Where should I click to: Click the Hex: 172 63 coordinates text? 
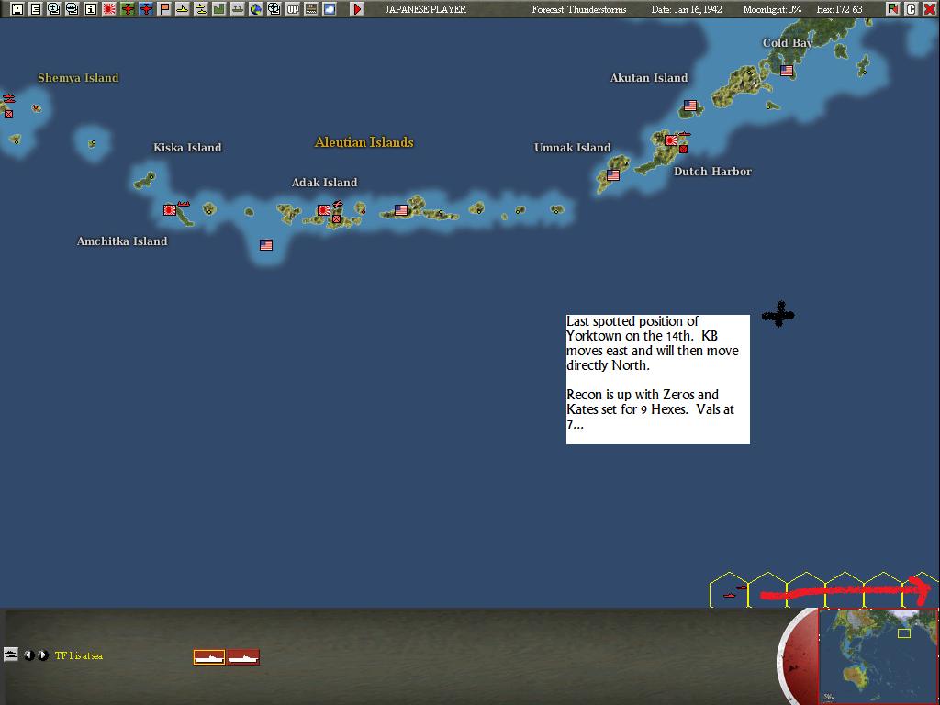click(839, 9)
